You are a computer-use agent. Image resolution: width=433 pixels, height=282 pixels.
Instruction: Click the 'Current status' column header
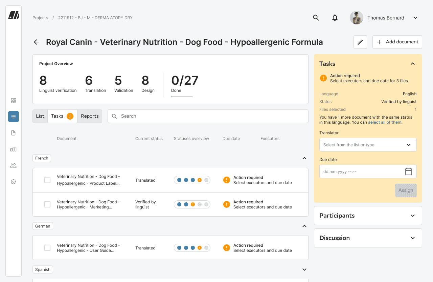[x=149, y=139]
